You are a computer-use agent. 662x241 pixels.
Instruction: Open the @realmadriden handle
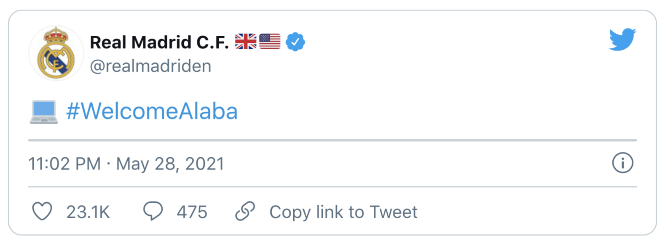coord(150,66)
